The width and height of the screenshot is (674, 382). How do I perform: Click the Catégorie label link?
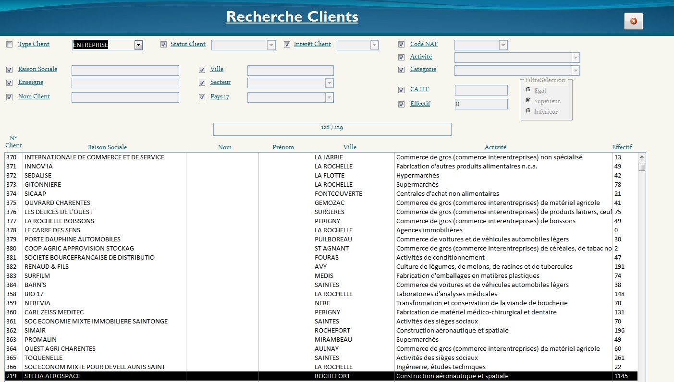tap(423, 69)
